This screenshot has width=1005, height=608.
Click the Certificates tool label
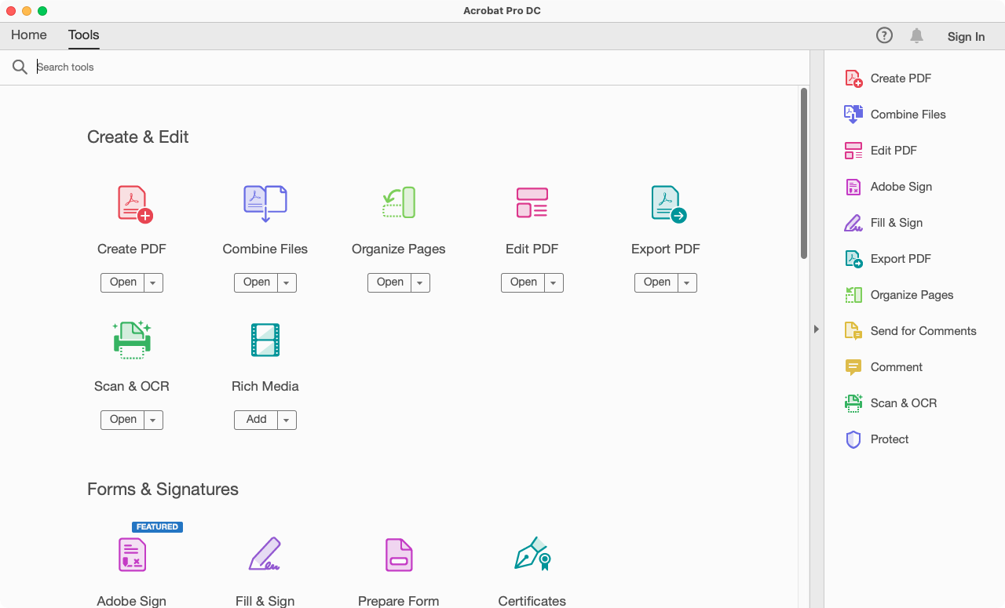(532, 601)
